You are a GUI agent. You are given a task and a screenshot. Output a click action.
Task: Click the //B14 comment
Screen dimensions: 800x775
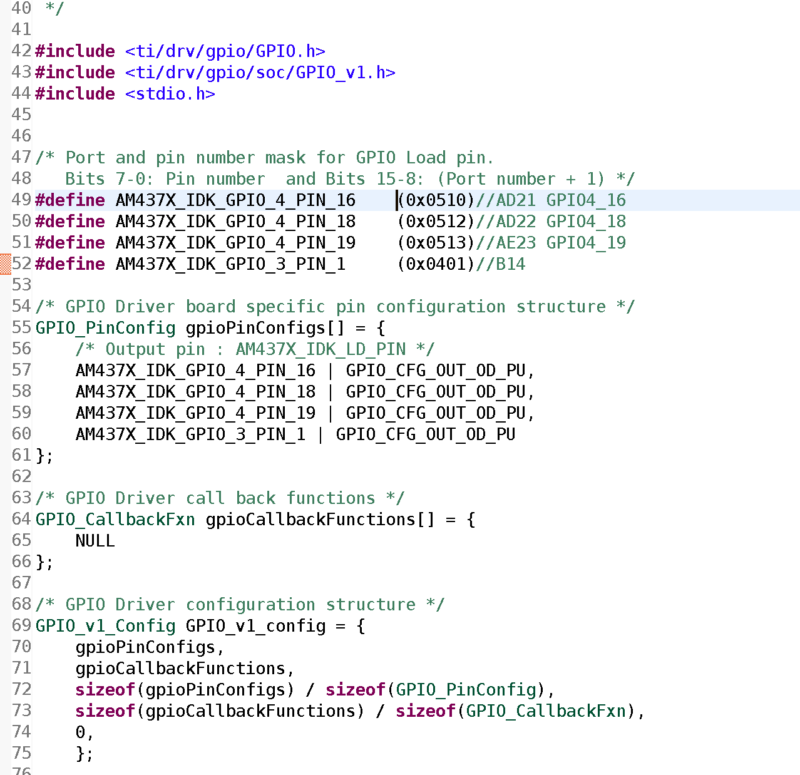[501, 264]
